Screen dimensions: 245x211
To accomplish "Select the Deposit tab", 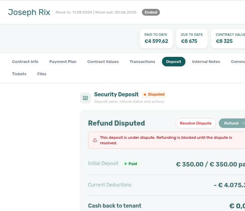I will pos(174,62).
